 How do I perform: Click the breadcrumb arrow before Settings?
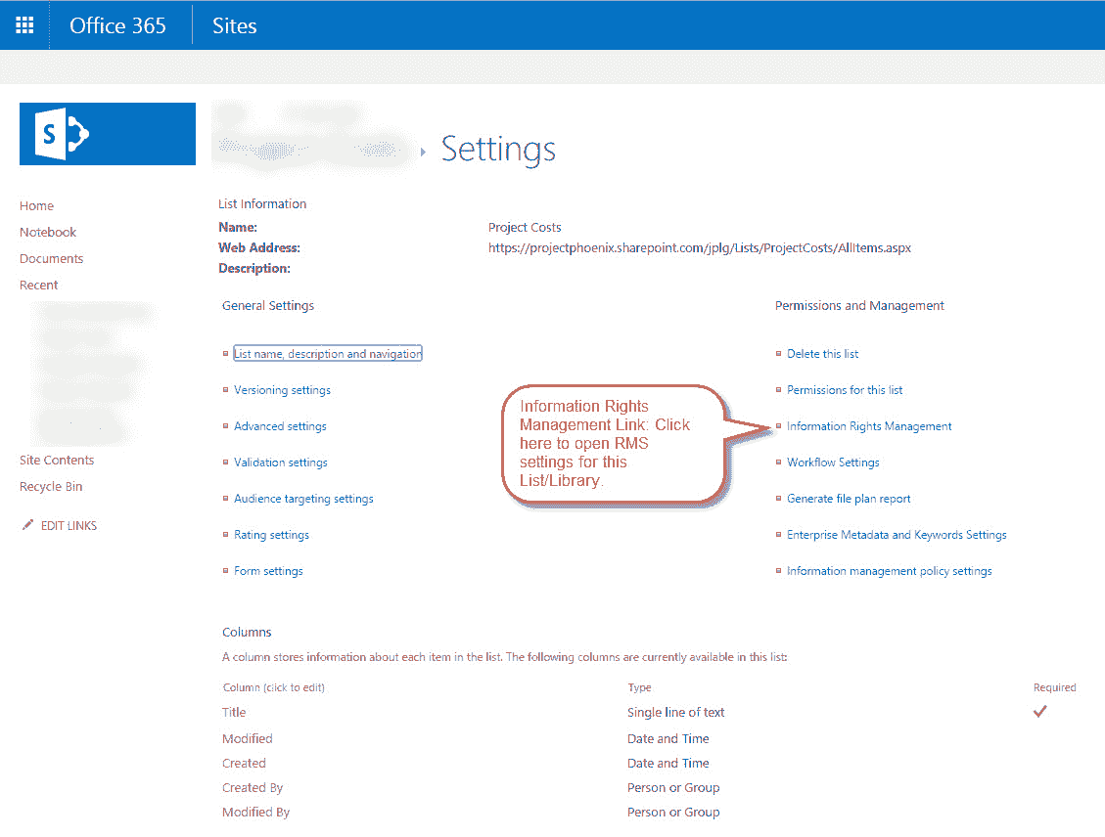click(x=423, y=150)
